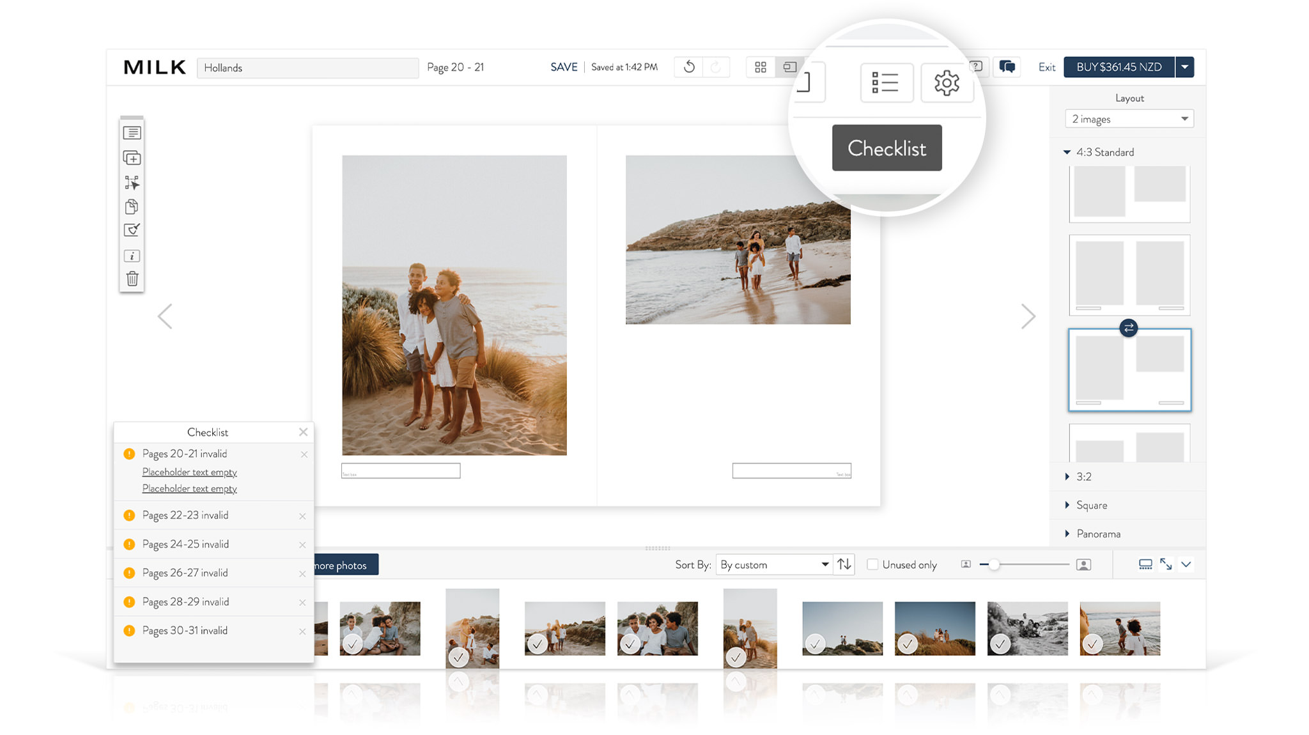This screenshot has height=735, width=1309.
Task: Swap images using the layout swap icon
Action: pos(1128,328)
